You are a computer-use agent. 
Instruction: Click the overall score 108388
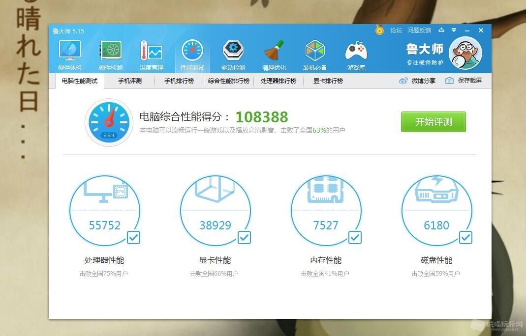[x=262, y=117]
